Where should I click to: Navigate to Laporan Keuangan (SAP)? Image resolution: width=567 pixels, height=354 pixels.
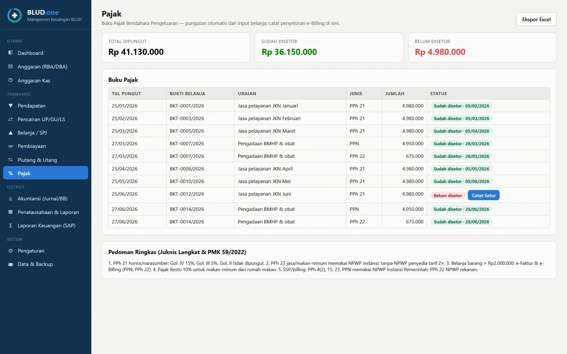(x=46, y=225)
